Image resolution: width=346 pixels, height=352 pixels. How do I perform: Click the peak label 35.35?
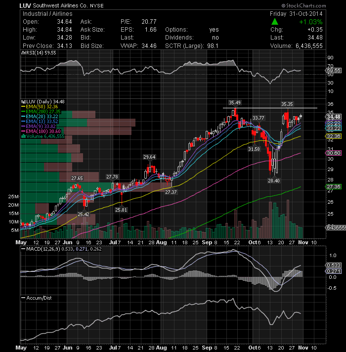[x=287, y=104]
